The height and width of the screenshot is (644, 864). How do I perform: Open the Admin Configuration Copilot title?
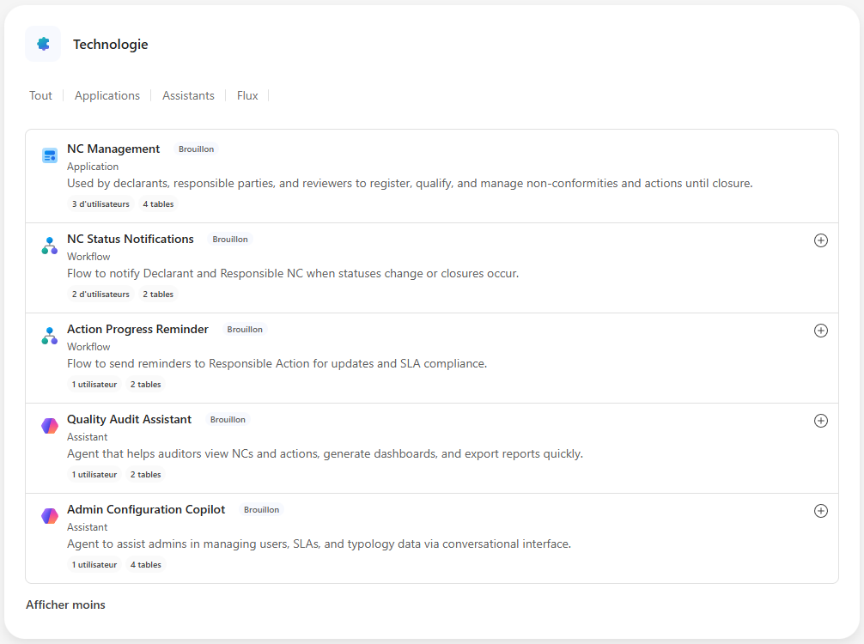(x=146, y=509)
